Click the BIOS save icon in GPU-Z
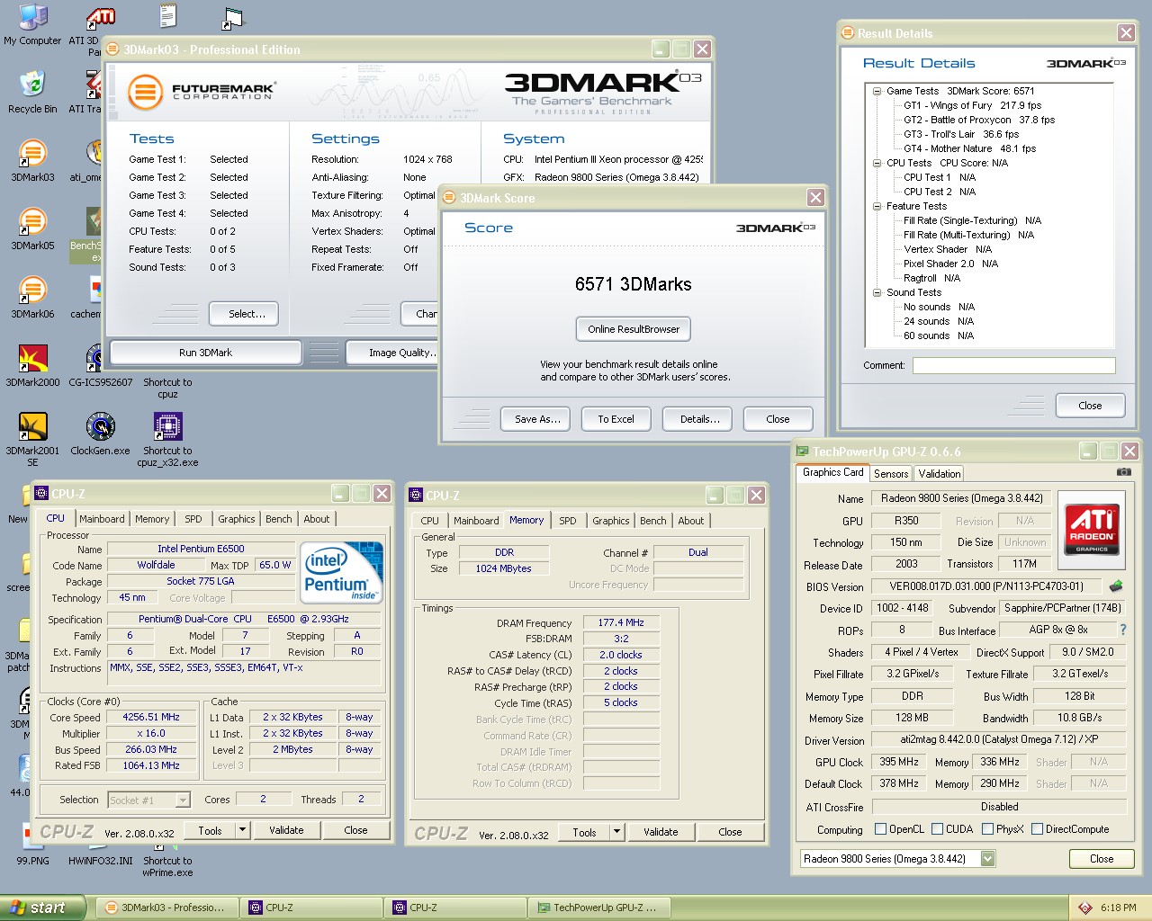This screenshot has width=1152, height=921. pyautogui.click(x=1116, y=586)
